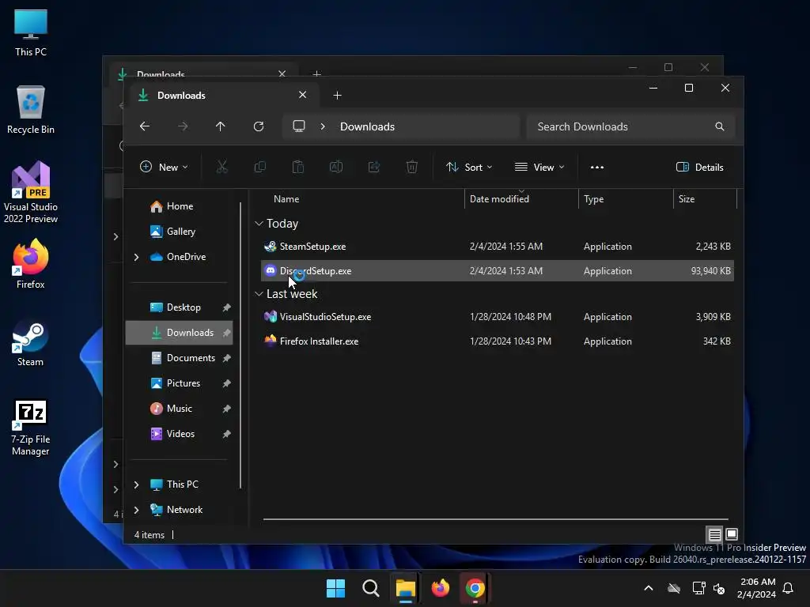
Task: Toggle the Details pane button
Action: tap(700, 168)
